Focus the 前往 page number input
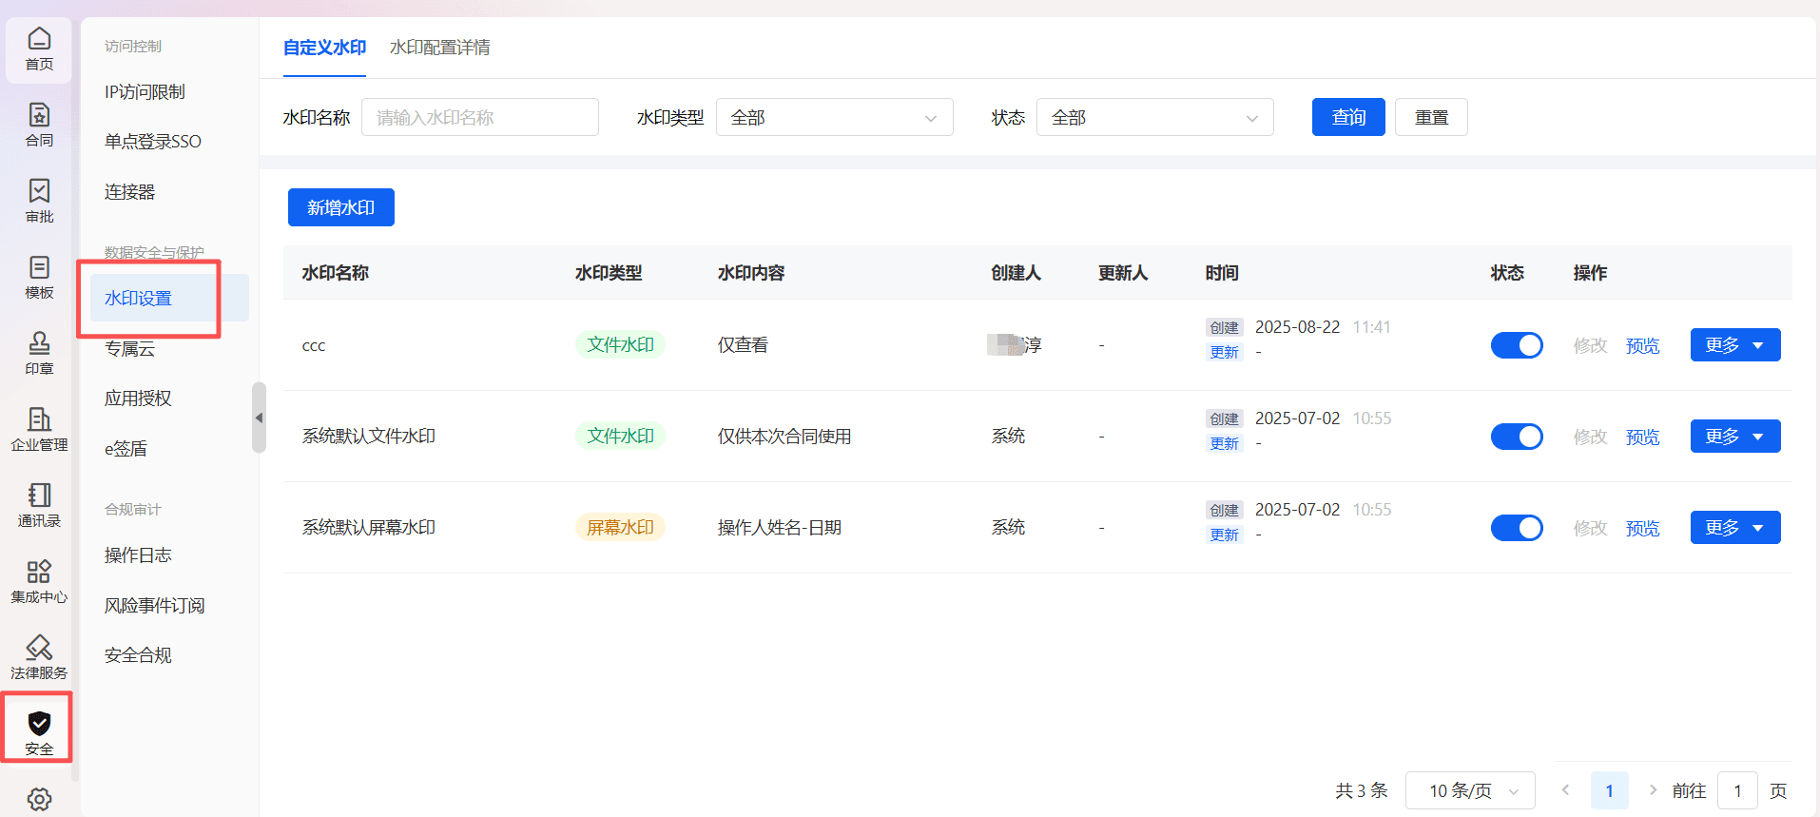The width and height of the screenshot is (1820, 817). click(x=1737, y=790)
